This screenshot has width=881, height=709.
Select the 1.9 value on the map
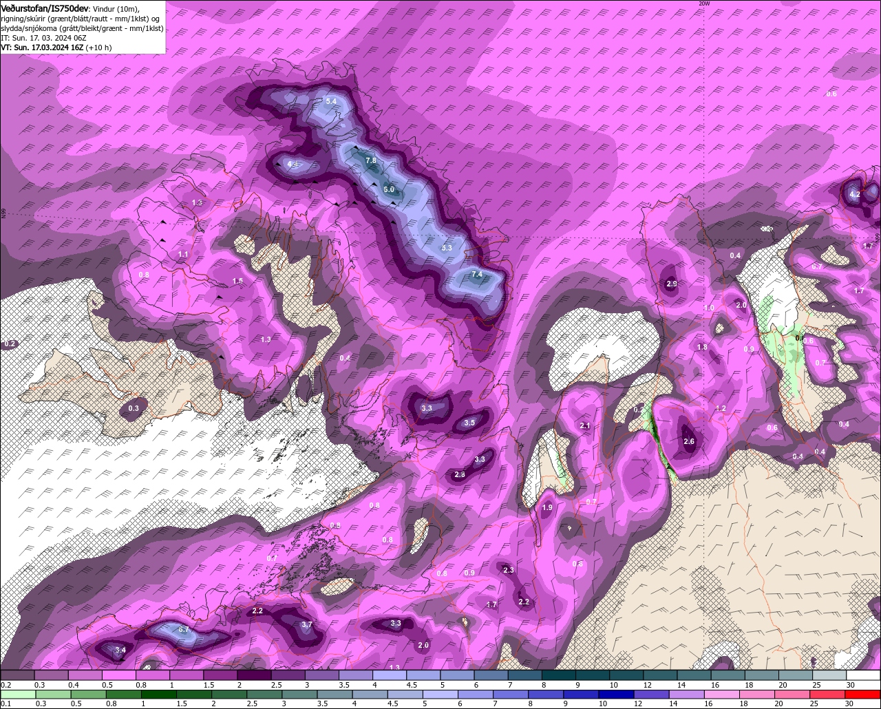(x=547, y=508)
